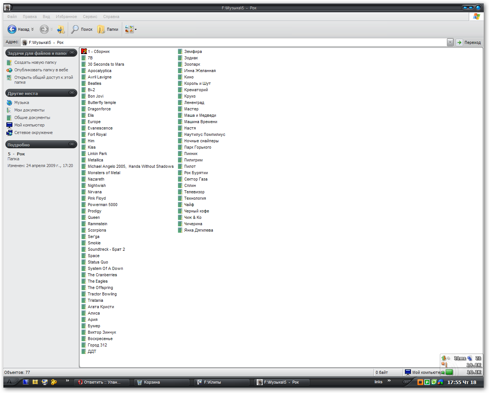
Task: Go up one folder level
Action: point(60,29)
